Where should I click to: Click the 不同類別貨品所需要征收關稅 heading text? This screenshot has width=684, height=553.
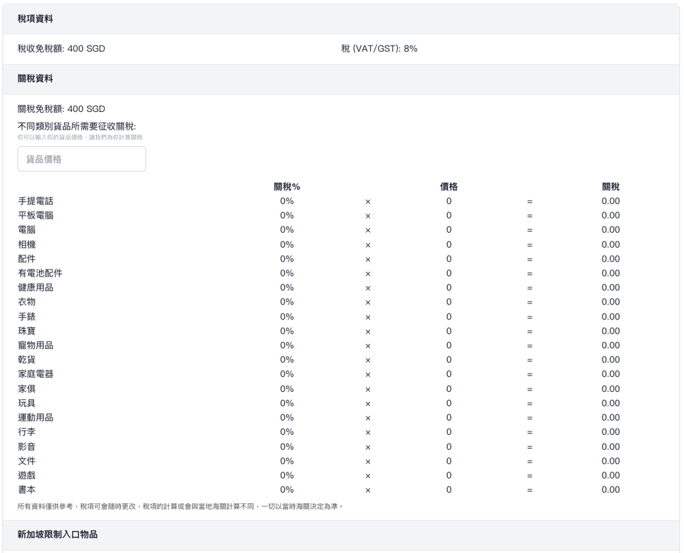[76, 126]
